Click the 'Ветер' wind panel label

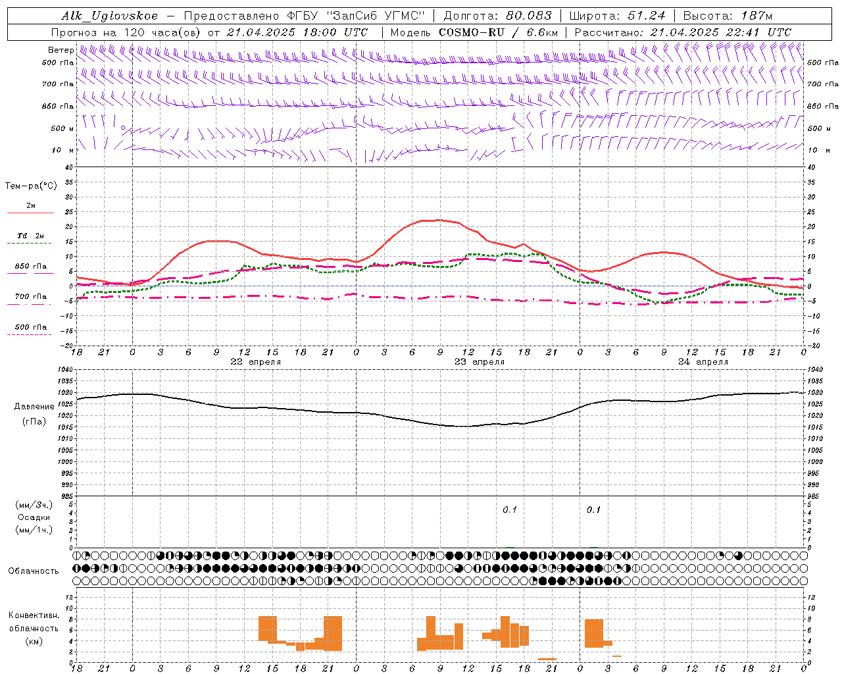(61, 50)
